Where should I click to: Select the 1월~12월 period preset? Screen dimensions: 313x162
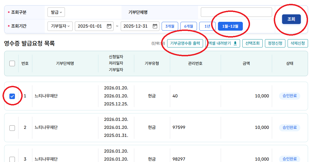pyautogui.click(x=230, y=26)
